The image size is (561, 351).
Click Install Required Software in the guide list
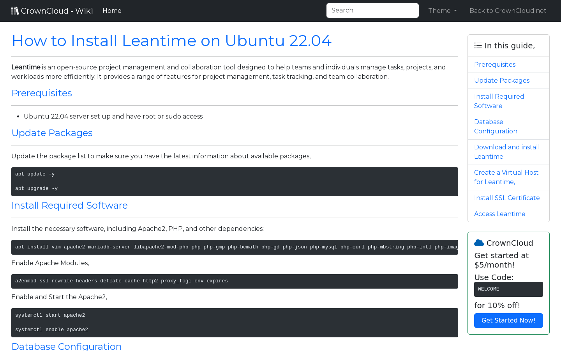coord(499,101)
